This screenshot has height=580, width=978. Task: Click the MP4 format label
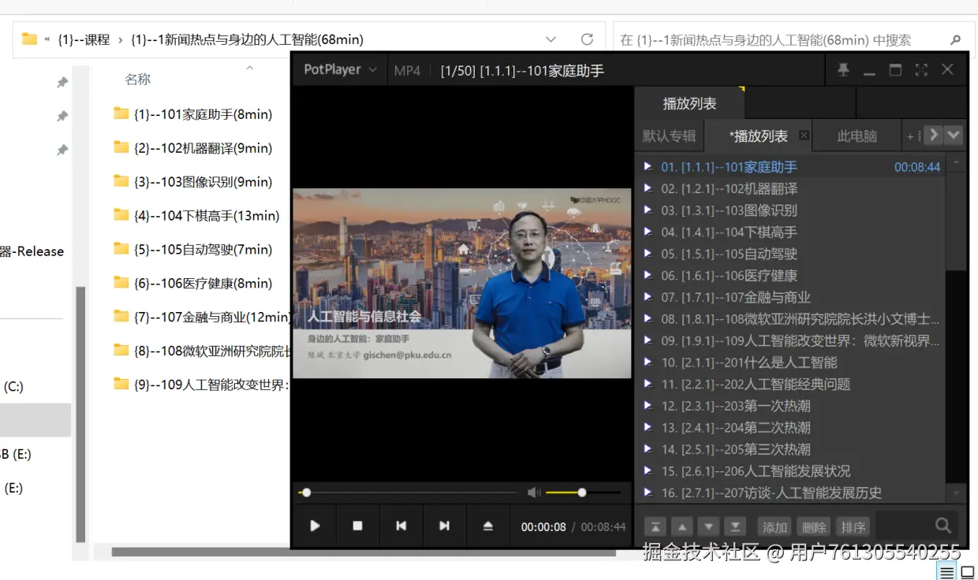(407, 70)
